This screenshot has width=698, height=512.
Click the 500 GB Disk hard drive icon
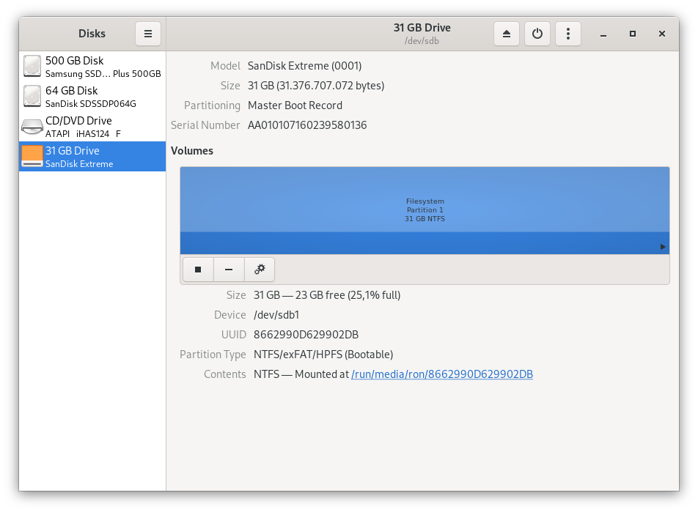click(x=32, y=67)
